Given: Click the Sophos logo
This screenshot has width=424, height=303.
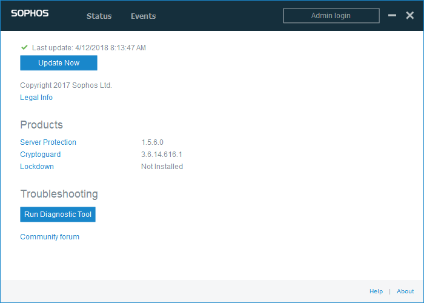Looking at the screenshot, I should [x=30, y=13].
